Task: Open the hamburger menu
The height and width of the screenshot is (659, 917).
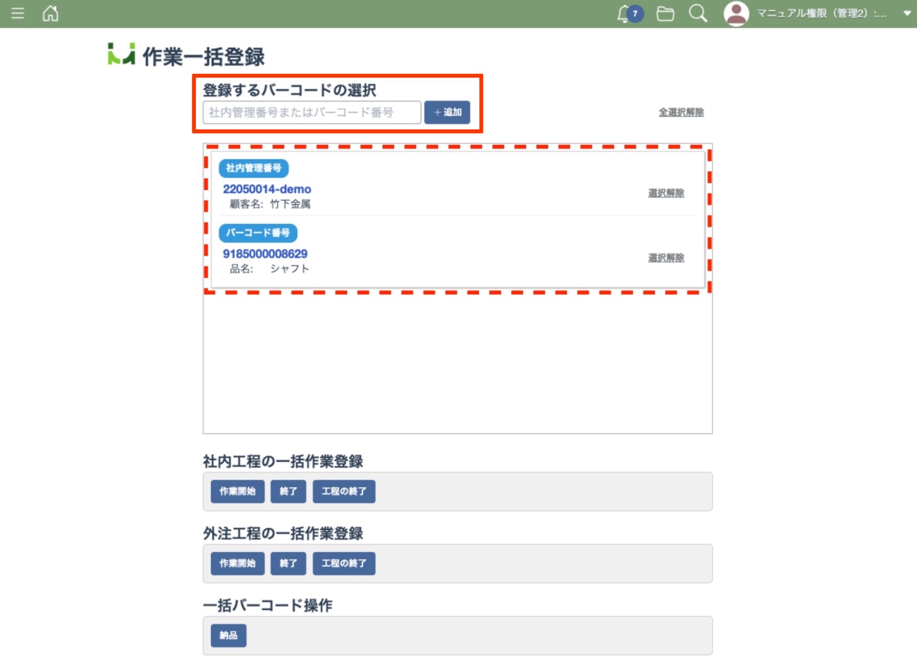Action: tap(18, 13)
